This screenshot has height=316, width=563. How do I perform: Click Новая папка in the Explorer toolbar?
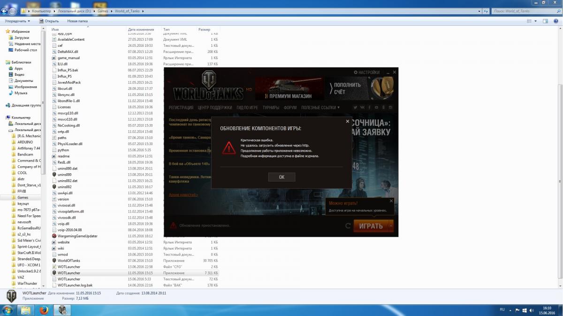tap(77, 21)
